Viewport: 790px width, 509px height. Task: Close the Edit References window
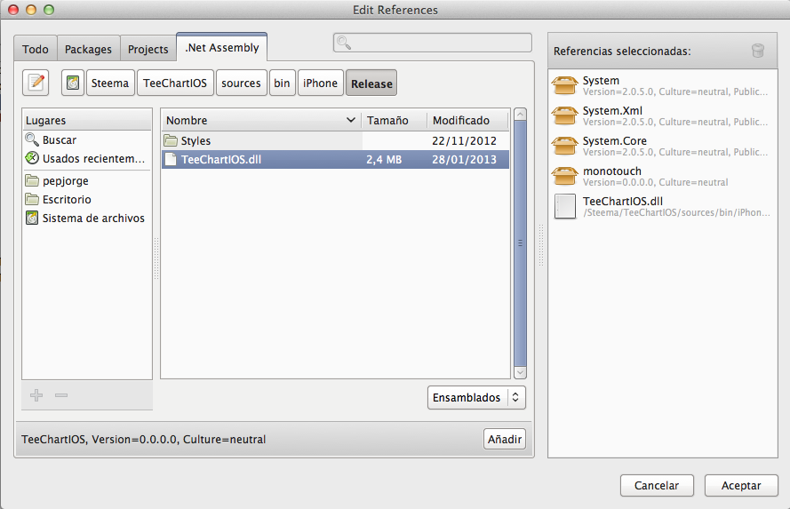[13, 10]
